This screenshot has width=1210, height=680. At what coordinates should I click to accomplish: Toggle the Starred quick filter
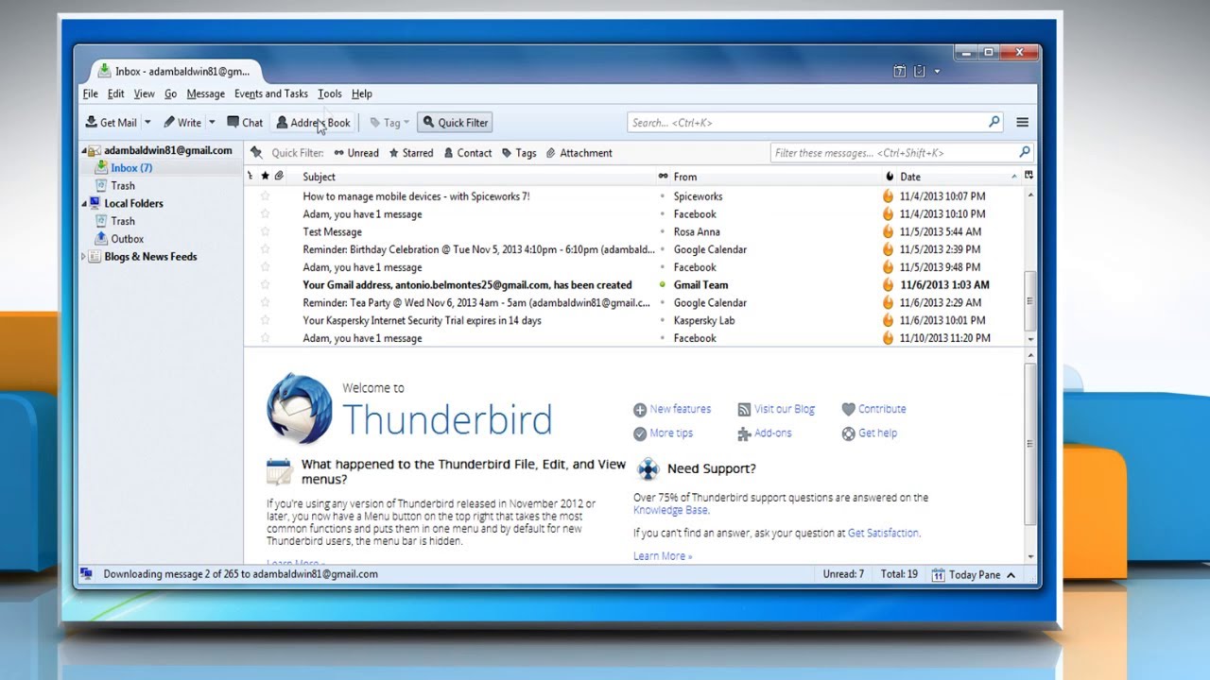(411, 153)
